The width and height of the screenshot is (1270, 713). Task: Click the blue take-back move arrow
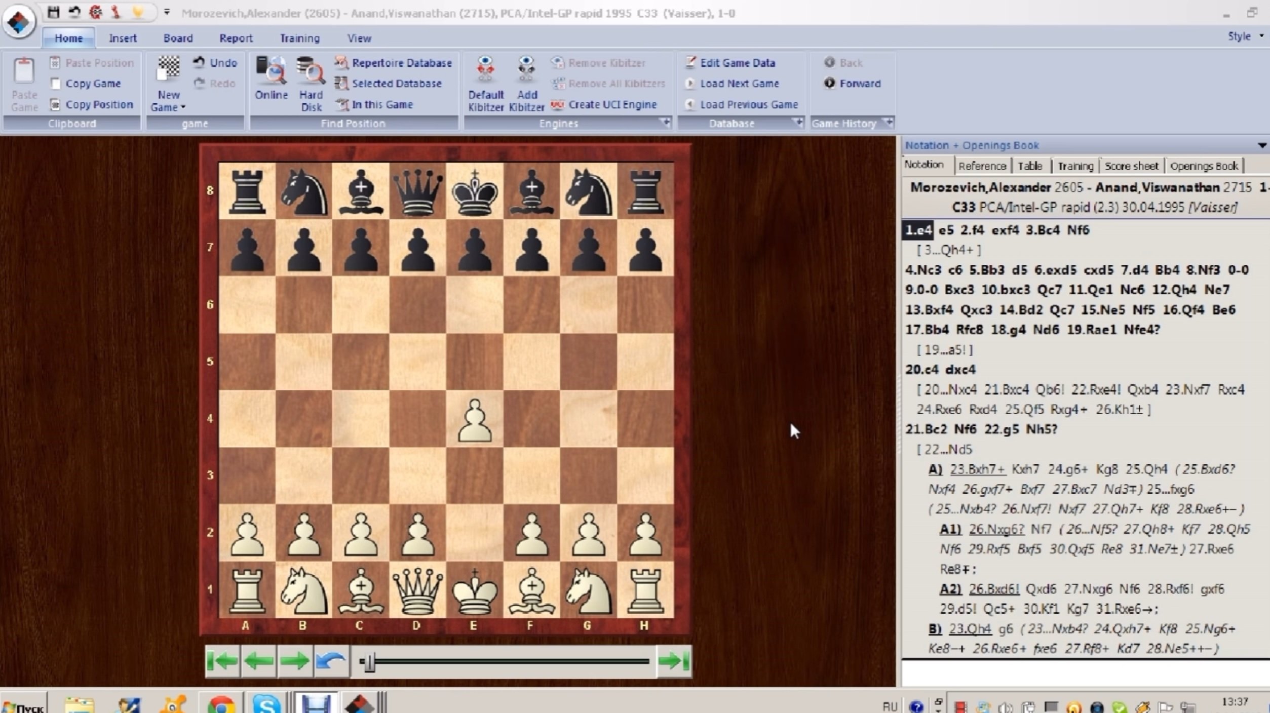coord(331,660)
